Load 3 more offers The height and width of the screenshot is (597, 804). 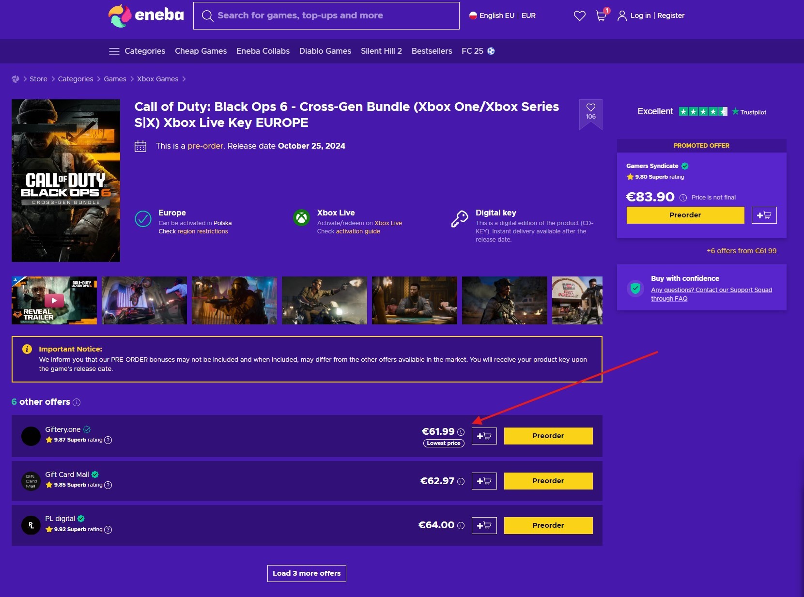[x=307, y=573]
